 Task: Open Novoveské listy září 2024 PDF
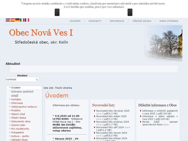(x=113, y=129)
